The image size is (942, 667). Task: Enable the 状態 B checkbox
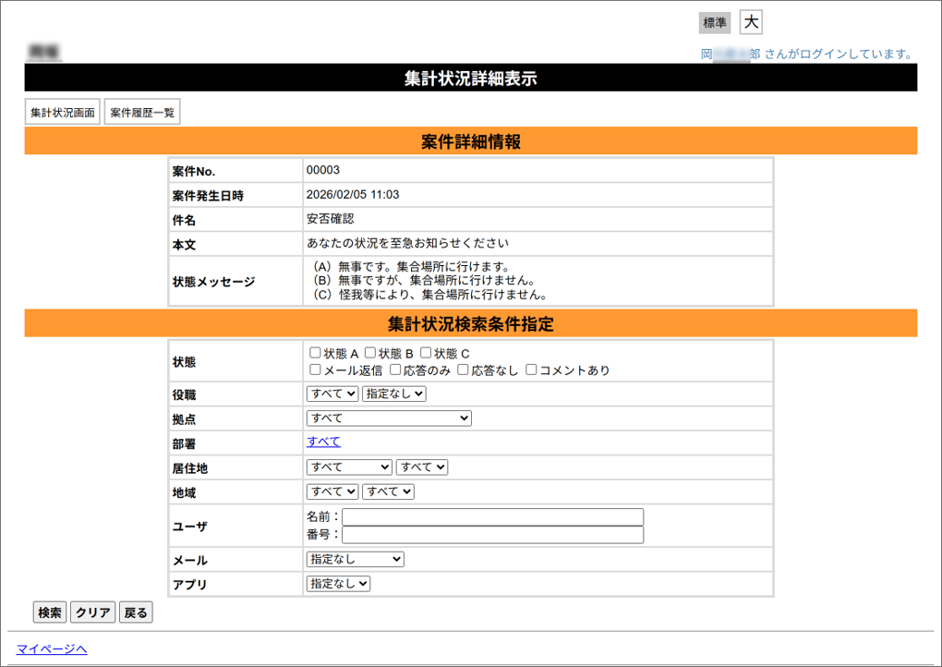(369, 352)
